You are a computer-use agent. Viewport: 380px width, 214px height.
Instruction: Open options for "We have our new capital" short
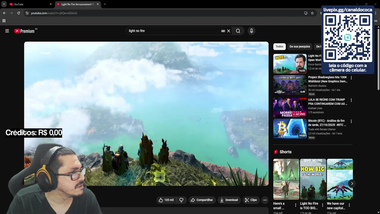click(x=349, y=205)
